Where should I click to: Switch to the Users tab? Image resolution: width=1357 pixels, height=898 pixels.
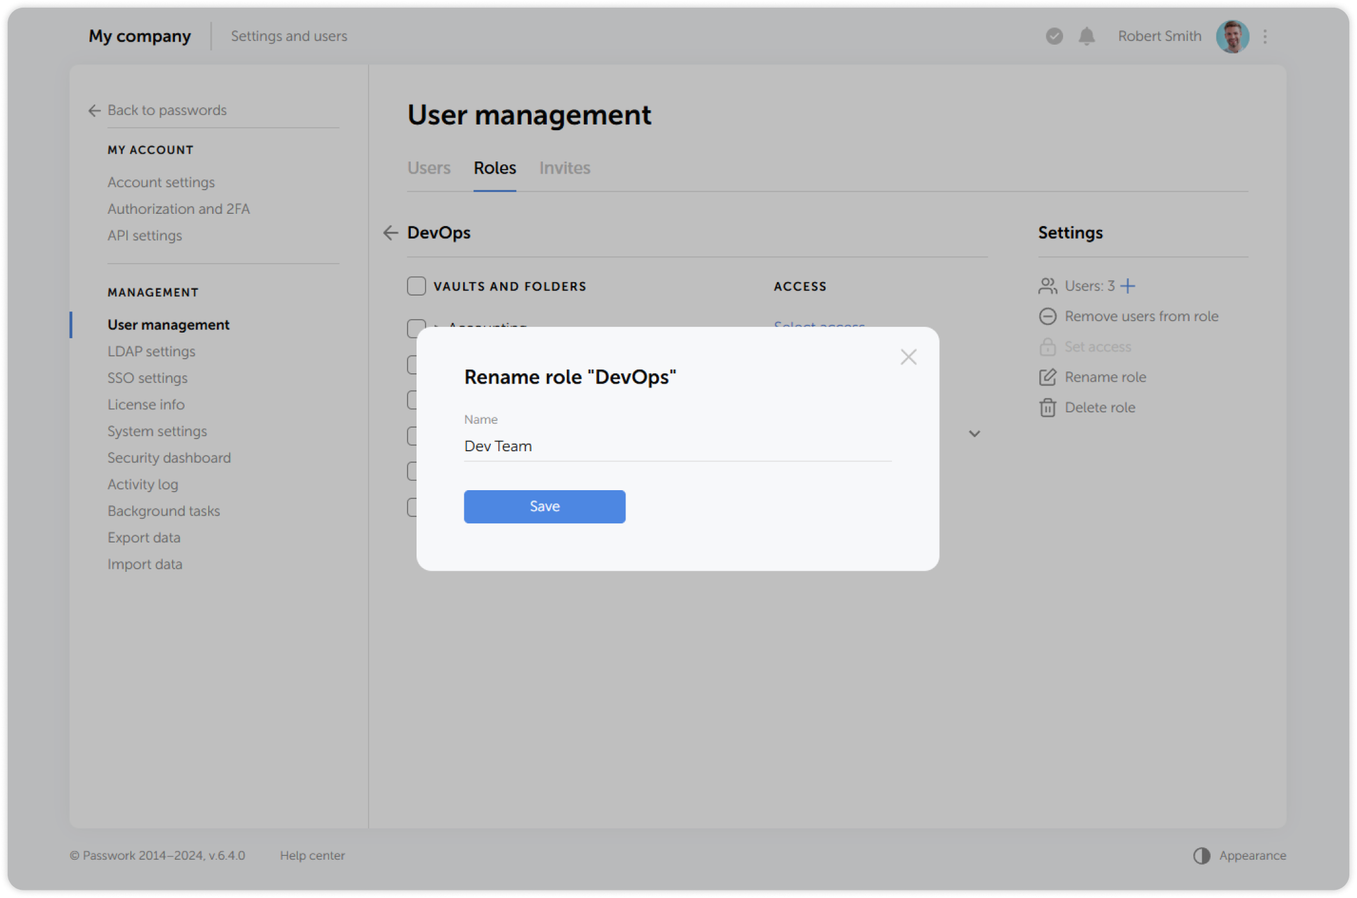click(x=429, y=168)
